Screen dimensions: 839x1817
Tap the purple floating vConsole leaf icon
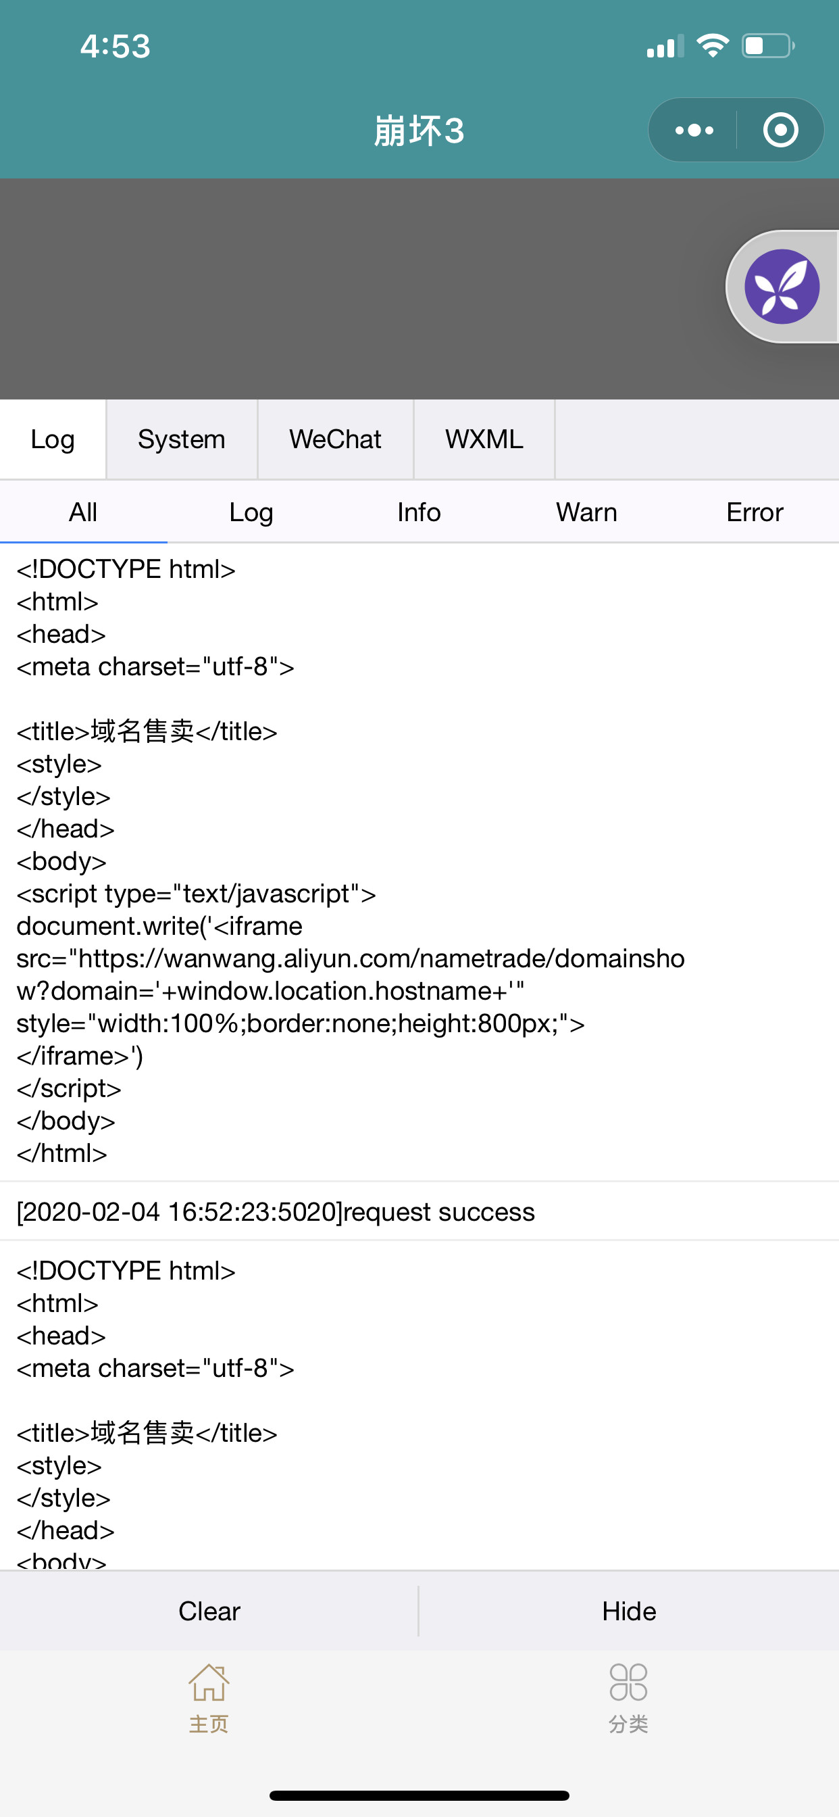pos(782,287)
